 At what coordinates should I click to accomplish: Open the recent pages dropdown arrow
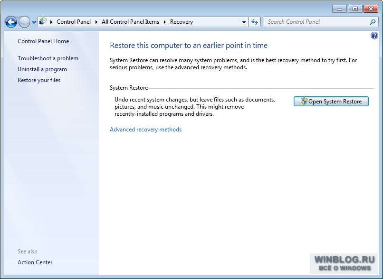[34, 22]
